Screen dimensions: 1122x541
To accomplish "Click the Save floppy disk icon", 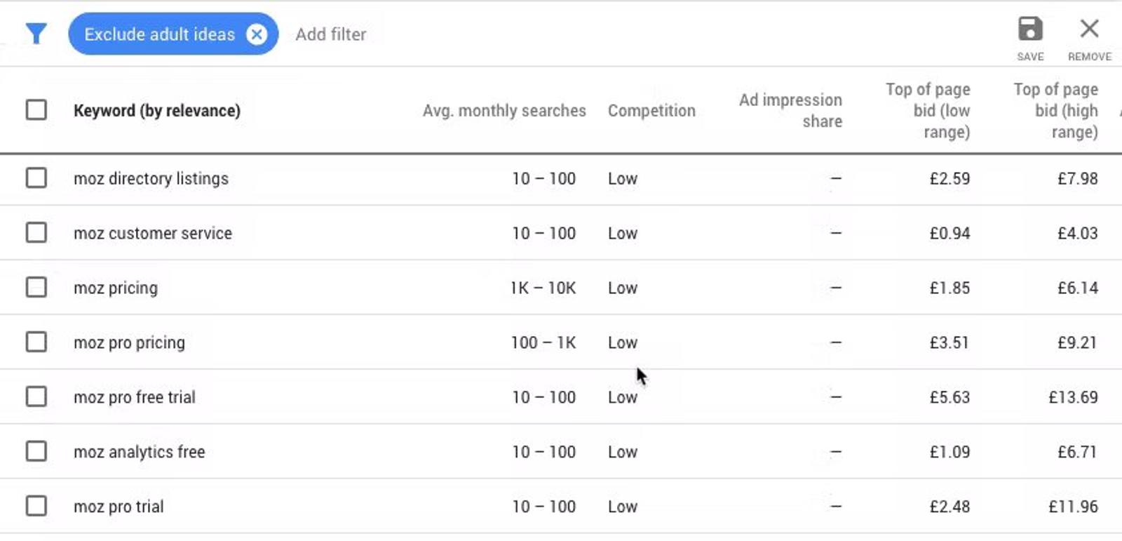I will click(x=1030, y=30).
